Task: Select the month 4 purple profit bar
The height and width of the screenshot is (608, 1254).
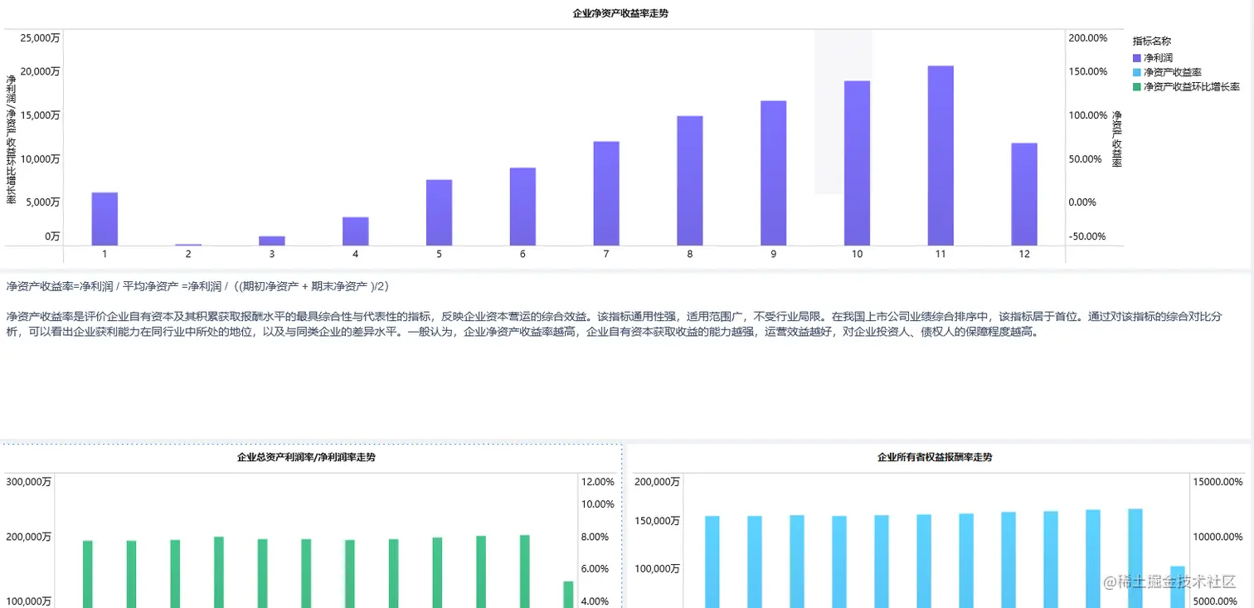Action: click(355, 231)
